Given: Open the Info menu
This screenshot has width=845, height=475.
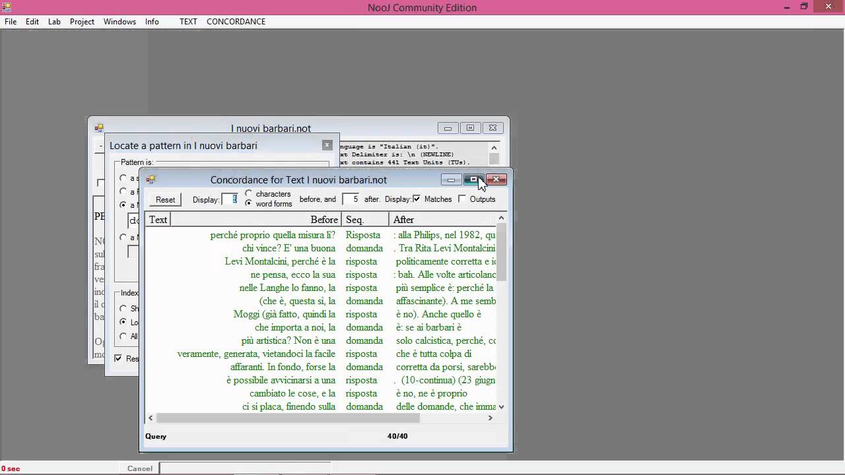Looking at the screenshot, I should pyautogui.click(x=152, y=21).
